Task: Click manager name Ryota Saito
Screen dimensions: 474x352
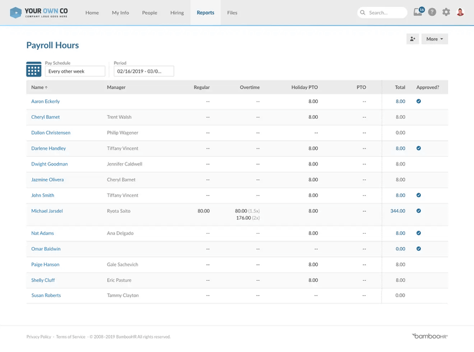Action: (119, 211)
